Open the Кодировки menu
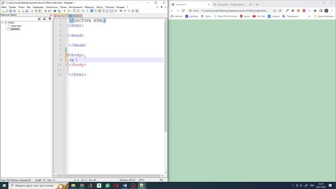336x189 pixels. 38,7
